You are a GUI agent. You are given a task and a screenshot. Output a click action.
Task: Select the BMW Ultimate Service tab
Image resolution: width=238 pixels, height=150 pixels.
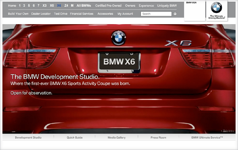[207, 137]
